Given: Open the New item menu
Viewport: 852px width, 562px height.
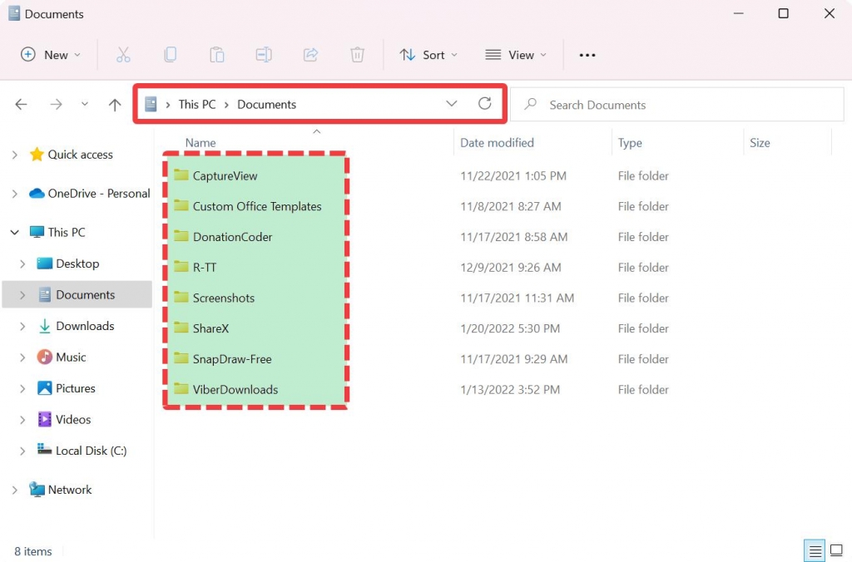Looking at the screenshot, I should tap(52, 55).
